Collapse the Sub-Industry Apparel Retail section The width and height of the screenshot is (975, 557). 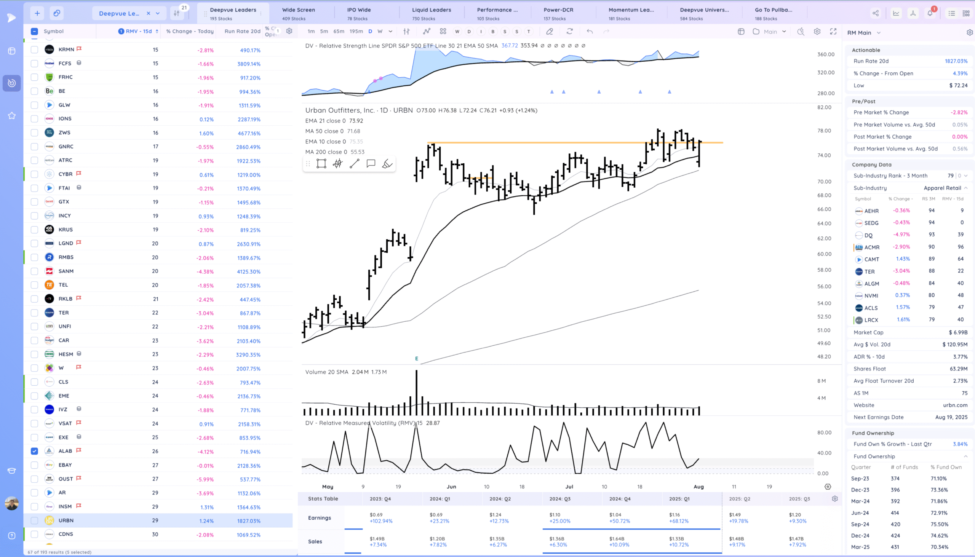point(965,188)
